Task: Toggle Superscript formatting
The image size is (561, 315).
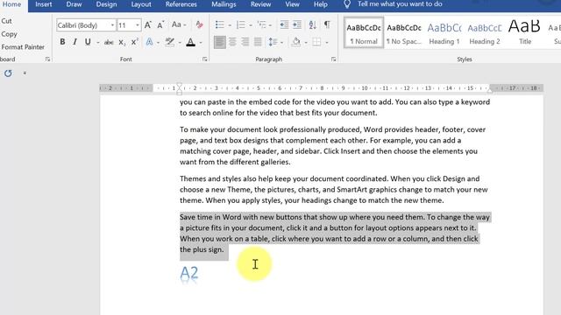Action: click(x=134, y=42)
